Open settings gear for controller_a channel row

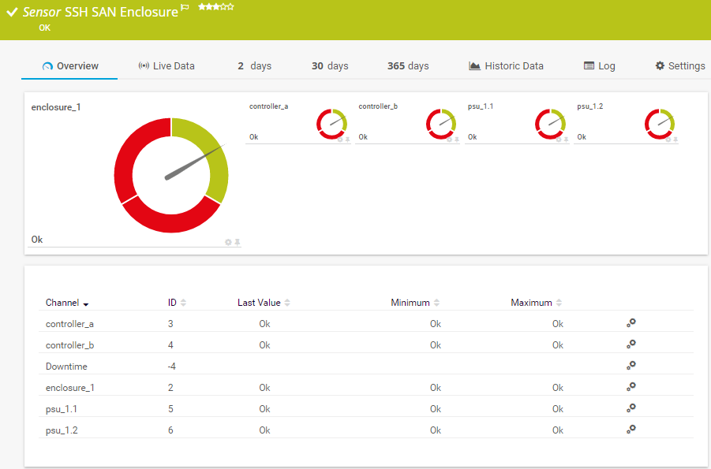tap(631, 323)
